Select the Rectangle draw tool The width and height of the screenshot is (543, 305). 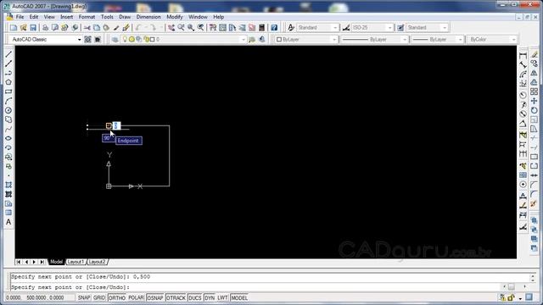tap(8, 91)
